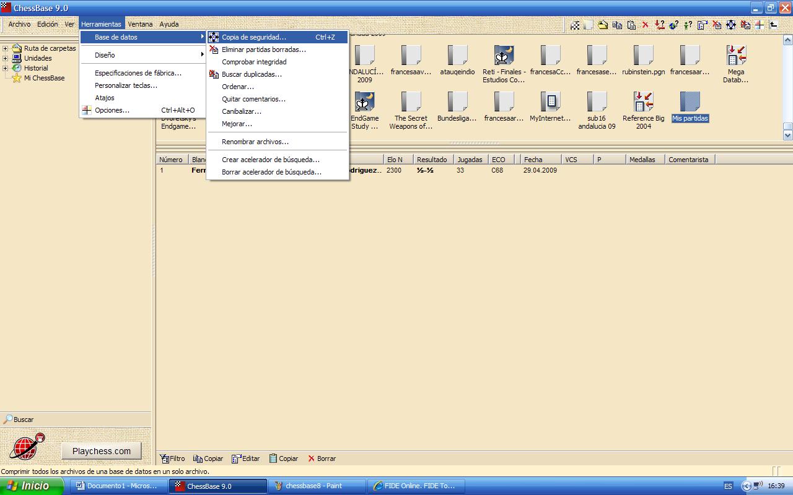Choose Especificaciones de fábrica menu entry

pyautogui.click(x=143, y=73)
